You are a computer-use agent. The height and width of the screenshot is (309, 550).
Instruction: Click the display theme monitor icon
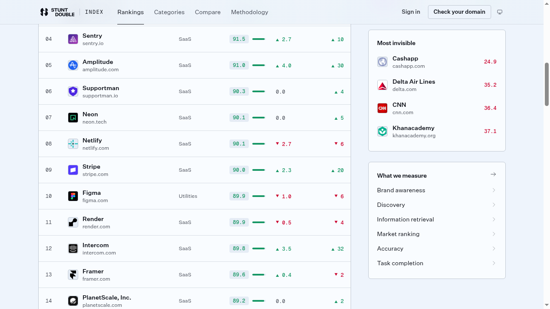tap(500, 12)
